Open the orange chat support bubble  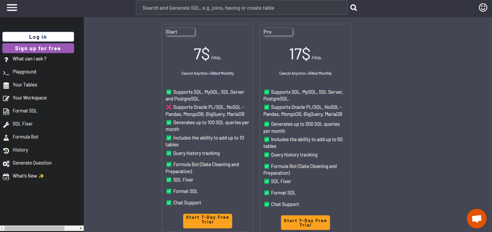476,219
